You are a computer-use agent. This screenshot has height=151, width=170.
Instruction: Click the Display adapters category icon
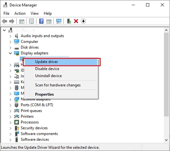(17, 53)
